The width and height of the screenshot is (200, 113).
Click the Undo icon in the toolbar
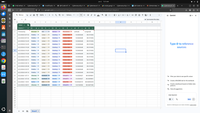tap(27, 15)
